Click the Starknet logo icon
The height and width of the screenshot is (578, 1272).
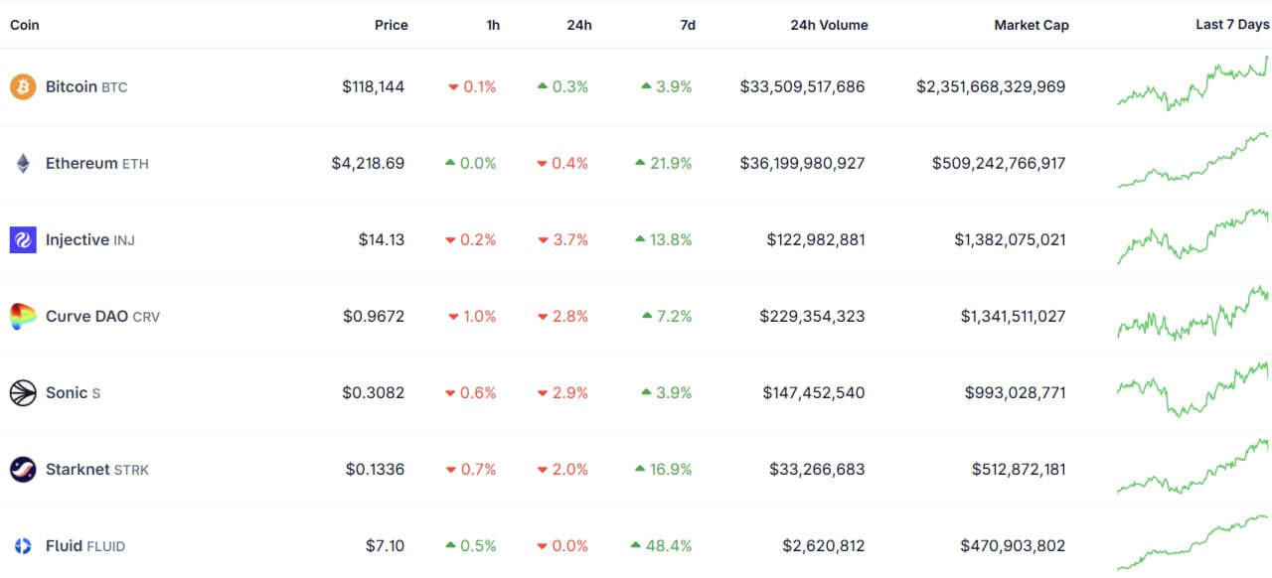click(x=23, y=470)
